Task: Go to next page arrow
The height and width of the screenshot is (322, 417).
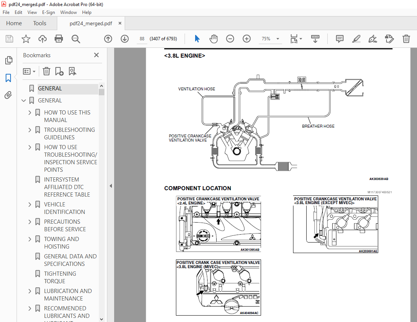Action: tap(124, 39)
